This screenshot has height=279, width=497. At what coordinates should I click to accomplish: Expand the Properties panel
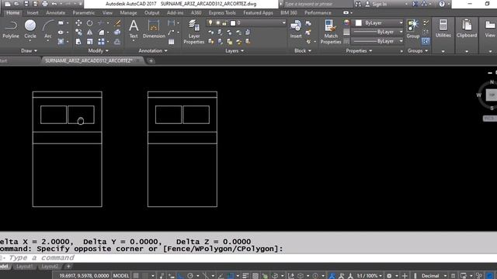(359, 50)
